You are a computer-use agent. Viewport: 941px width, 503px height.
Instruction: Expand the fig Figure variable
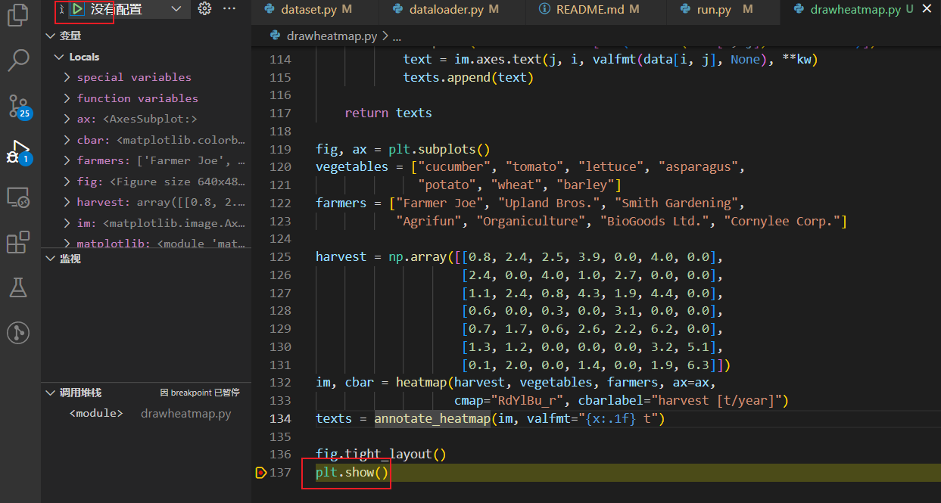67,182
